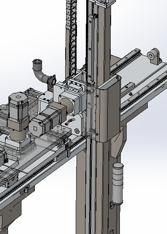The image size is (167, 234).
Task: Click the curved sheet-metal guard on column
Action: [x=109, y=108]
